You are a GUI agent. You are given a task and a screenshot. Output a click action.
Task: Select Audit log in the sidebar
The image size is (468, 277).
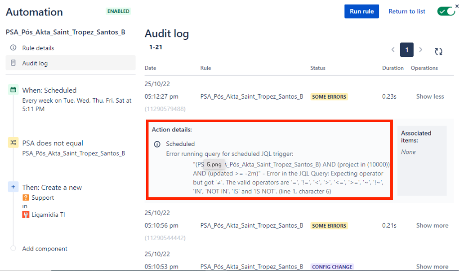point(35,63)
